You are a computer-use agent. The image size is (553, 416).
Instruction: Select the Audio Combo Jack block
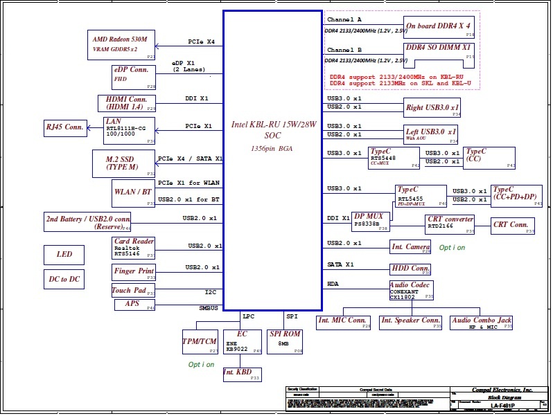(481, 323)
